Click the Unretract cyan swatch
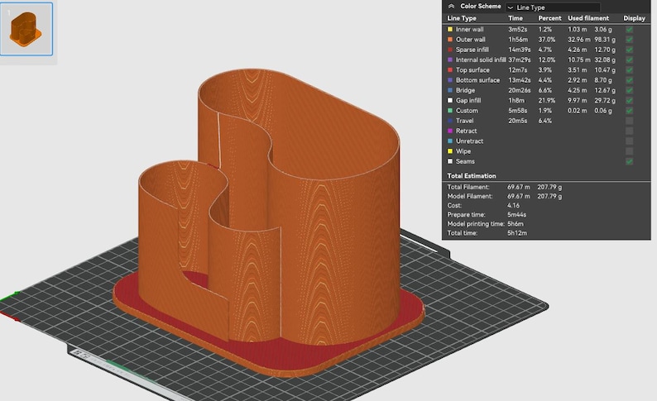This screenshot has height=401, width=657. (450, 141)
